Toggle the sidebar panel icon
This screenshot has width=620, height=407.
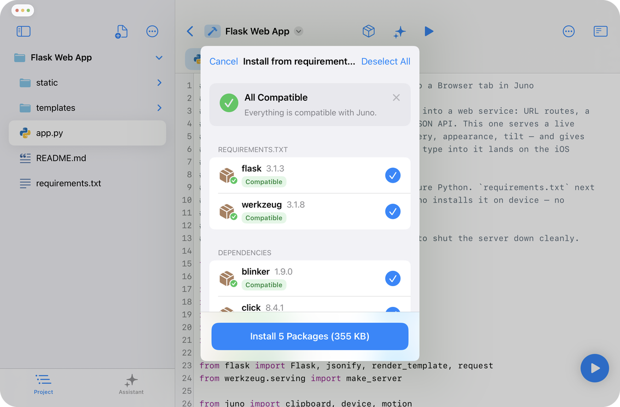tap(24, 31)
